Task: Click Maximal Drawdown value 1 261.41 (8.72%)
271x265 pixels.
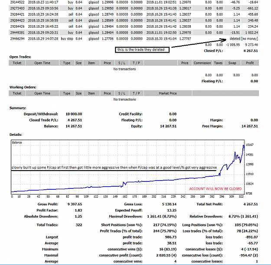Action: [x=162, y=216]
